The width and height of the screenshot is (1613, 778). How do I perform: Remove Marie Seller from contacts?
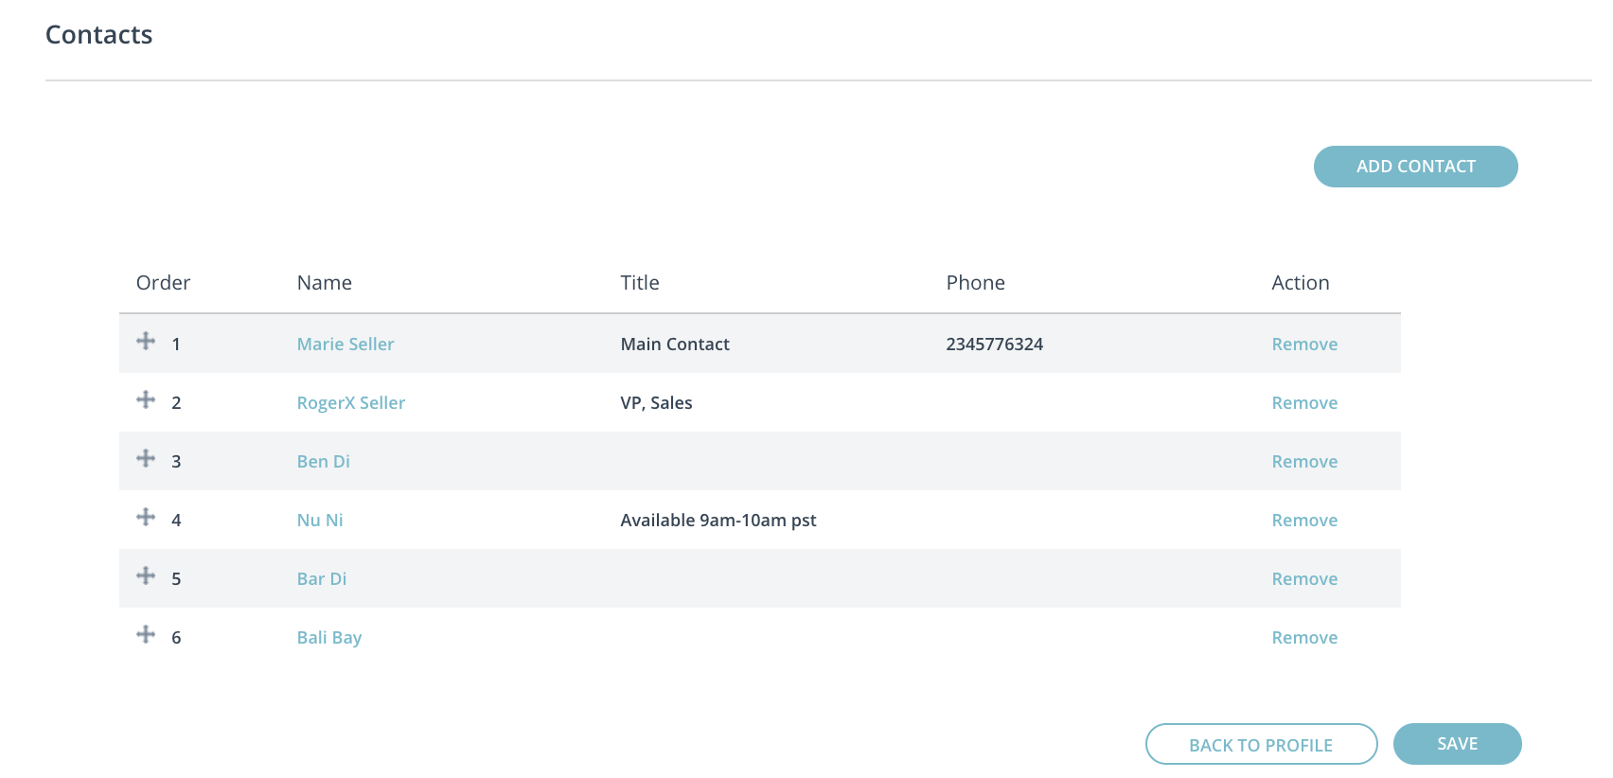[x=1304, y=345]
